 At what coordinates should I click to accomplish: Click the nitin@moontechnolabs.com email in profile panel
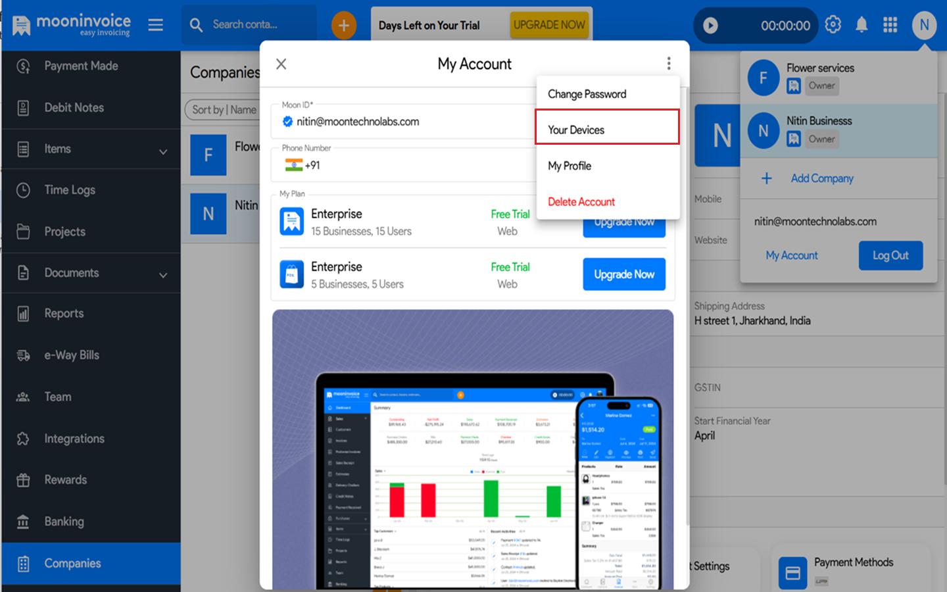(815, 222)
